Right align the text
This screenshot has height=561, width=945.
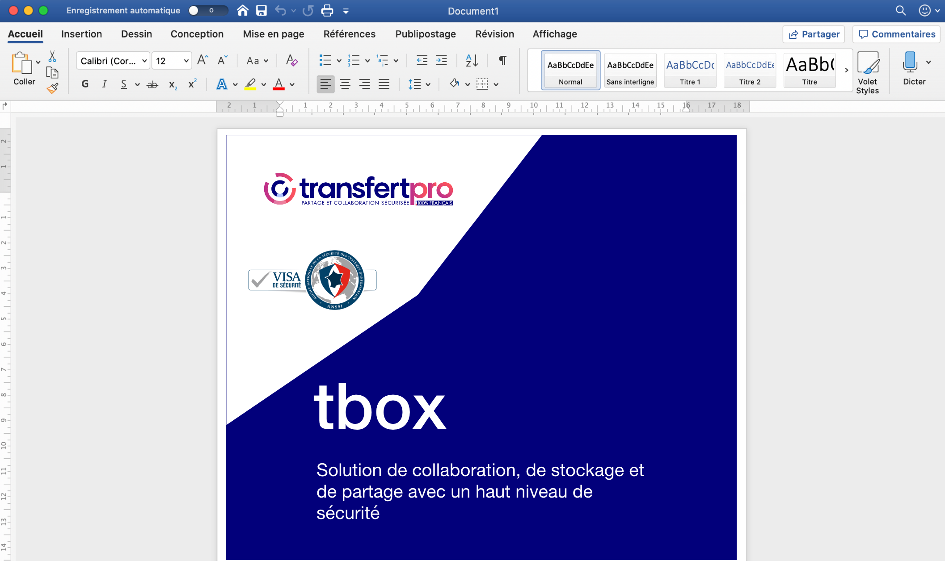click(x=365, y=84)
